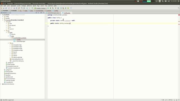Select local.properties in project tree

point(10,79)
